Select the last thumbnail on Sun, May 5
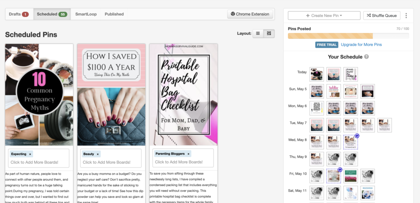420x203 pixels. [367, 91]
